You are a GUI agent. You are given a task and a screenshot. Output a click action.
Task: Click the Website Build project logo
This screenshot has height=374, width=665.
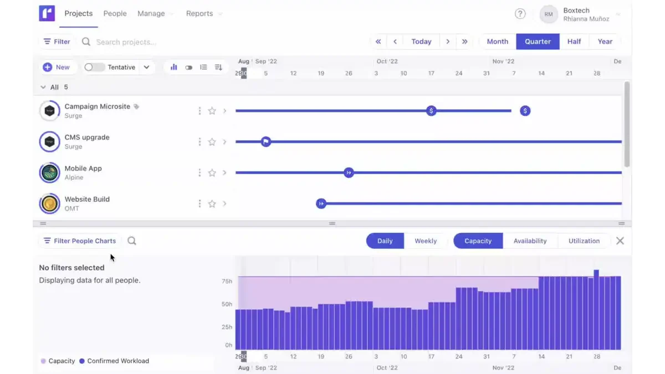[x=49, y=204]
